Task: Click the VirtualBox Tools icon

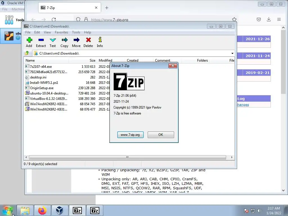Action: (x=9, y=20)
